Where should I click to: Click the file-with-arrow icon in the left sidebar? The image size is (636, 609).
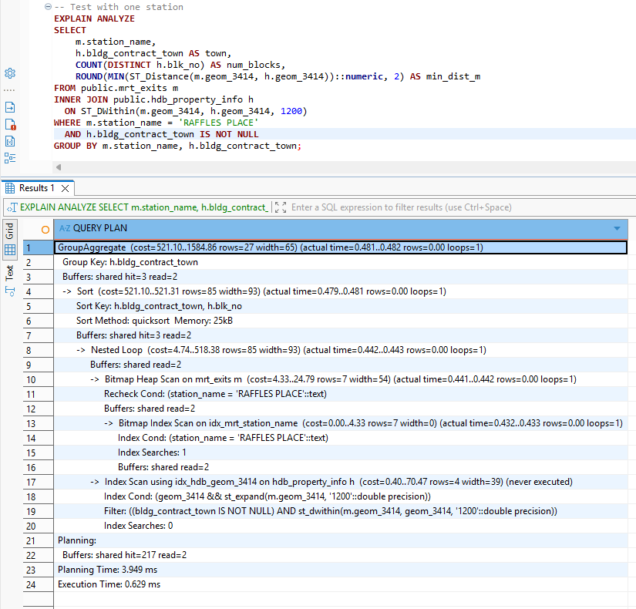point(9,107)
